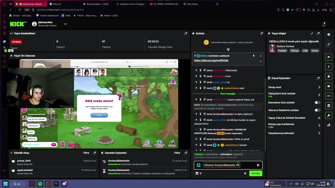Click Sadece Sohbet category thumbnail
The image size is (335, 188).
[272, 48]
